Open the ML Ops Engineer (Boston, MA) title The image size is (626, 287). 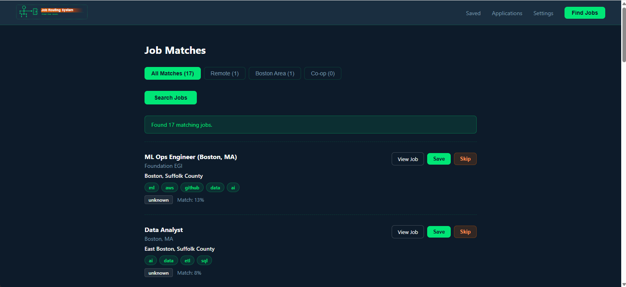click(191, 157)
